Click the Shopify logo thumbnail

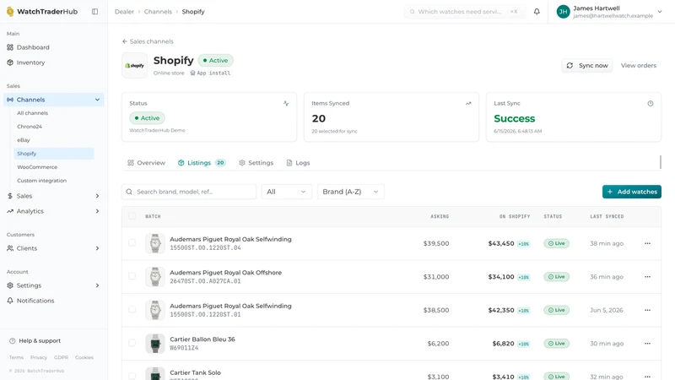tap(135, 66)
